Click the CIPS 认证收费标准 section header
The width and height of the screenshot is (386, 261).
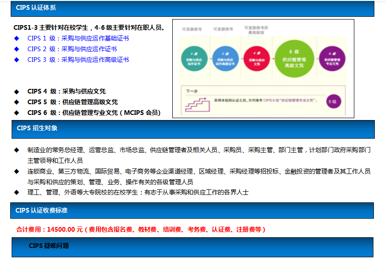[192, 211]
